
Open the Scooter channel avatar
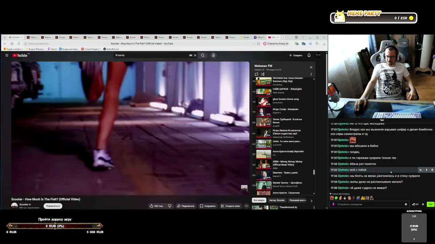(x=14, y=206)
